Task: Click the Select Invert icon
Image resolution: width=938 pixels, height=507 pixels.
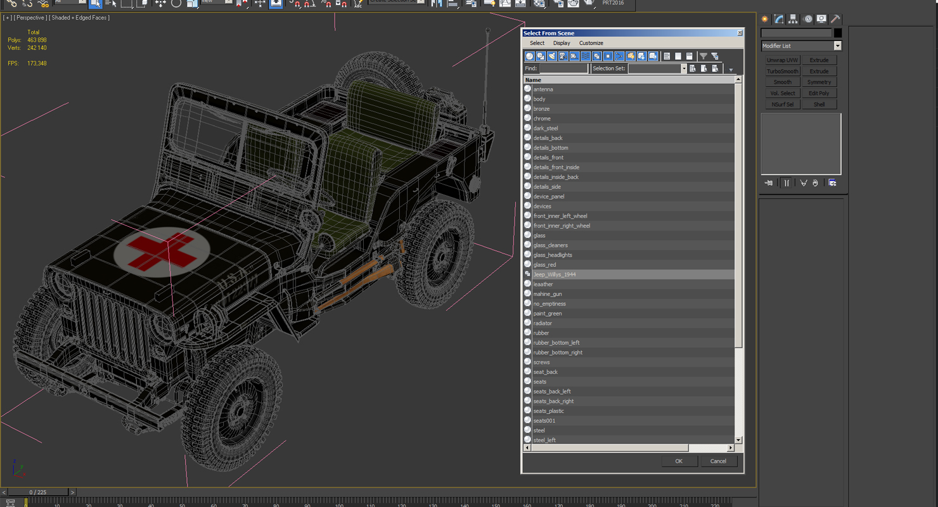Action: pos(690,56)
